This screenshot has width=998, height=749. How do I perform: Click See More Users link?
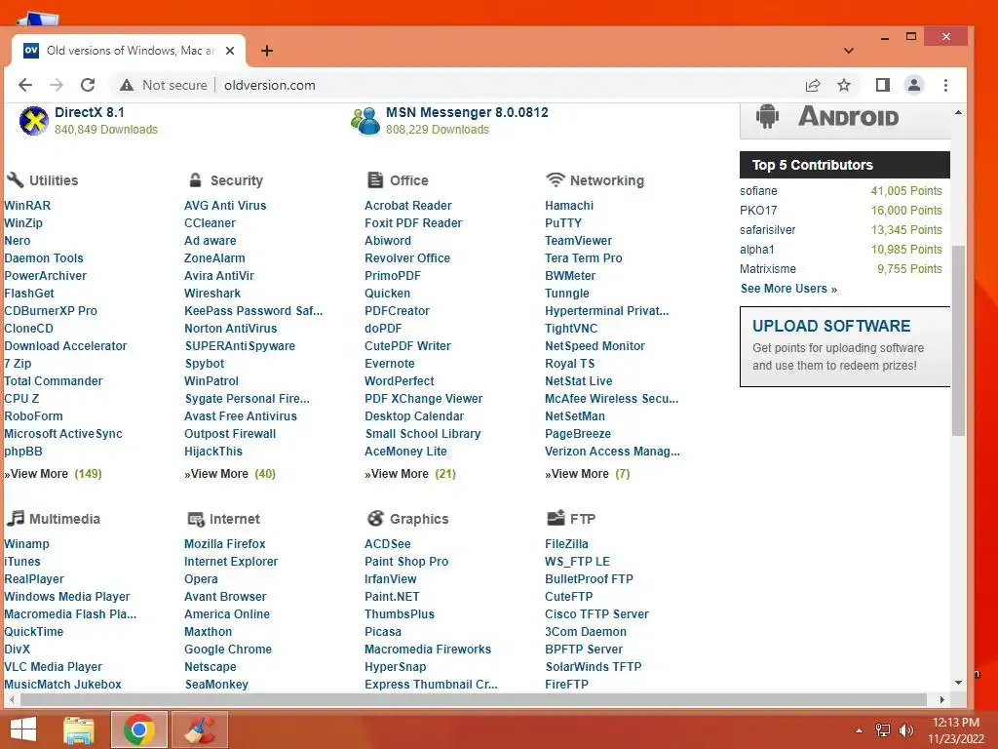pyautogui.click(x=788, y=289)
